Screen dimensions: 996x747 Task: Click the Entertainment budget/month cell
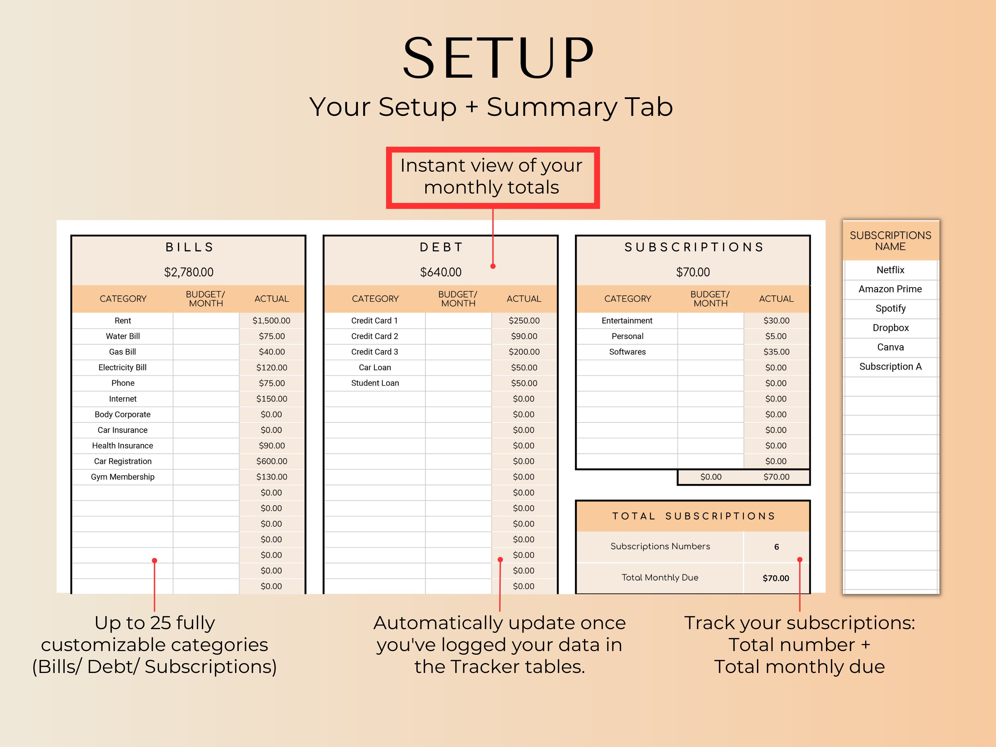710,321
